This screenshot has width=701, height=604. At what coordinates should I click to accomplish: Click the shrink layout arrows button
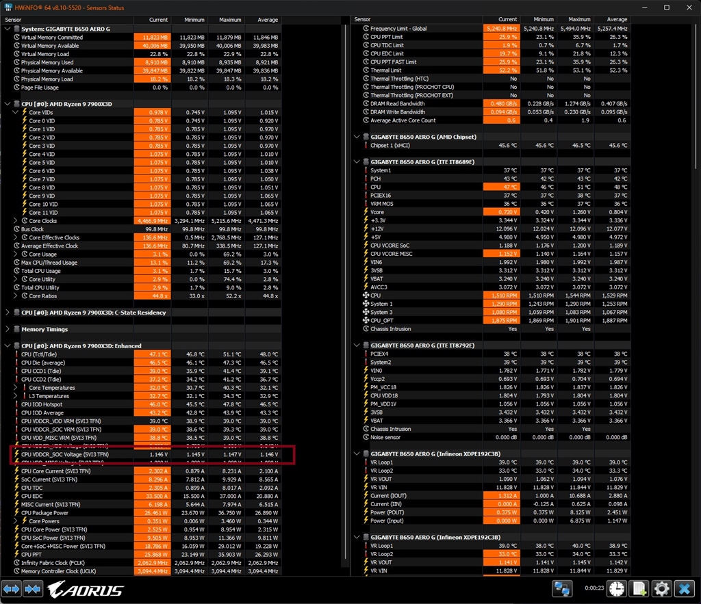[33, 589]
